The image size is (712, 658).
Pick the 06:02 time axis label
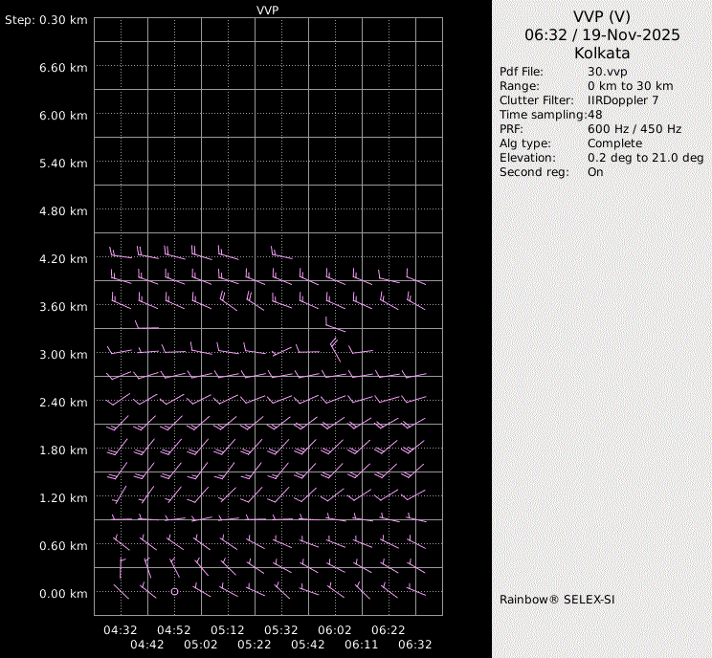(335, 630)
